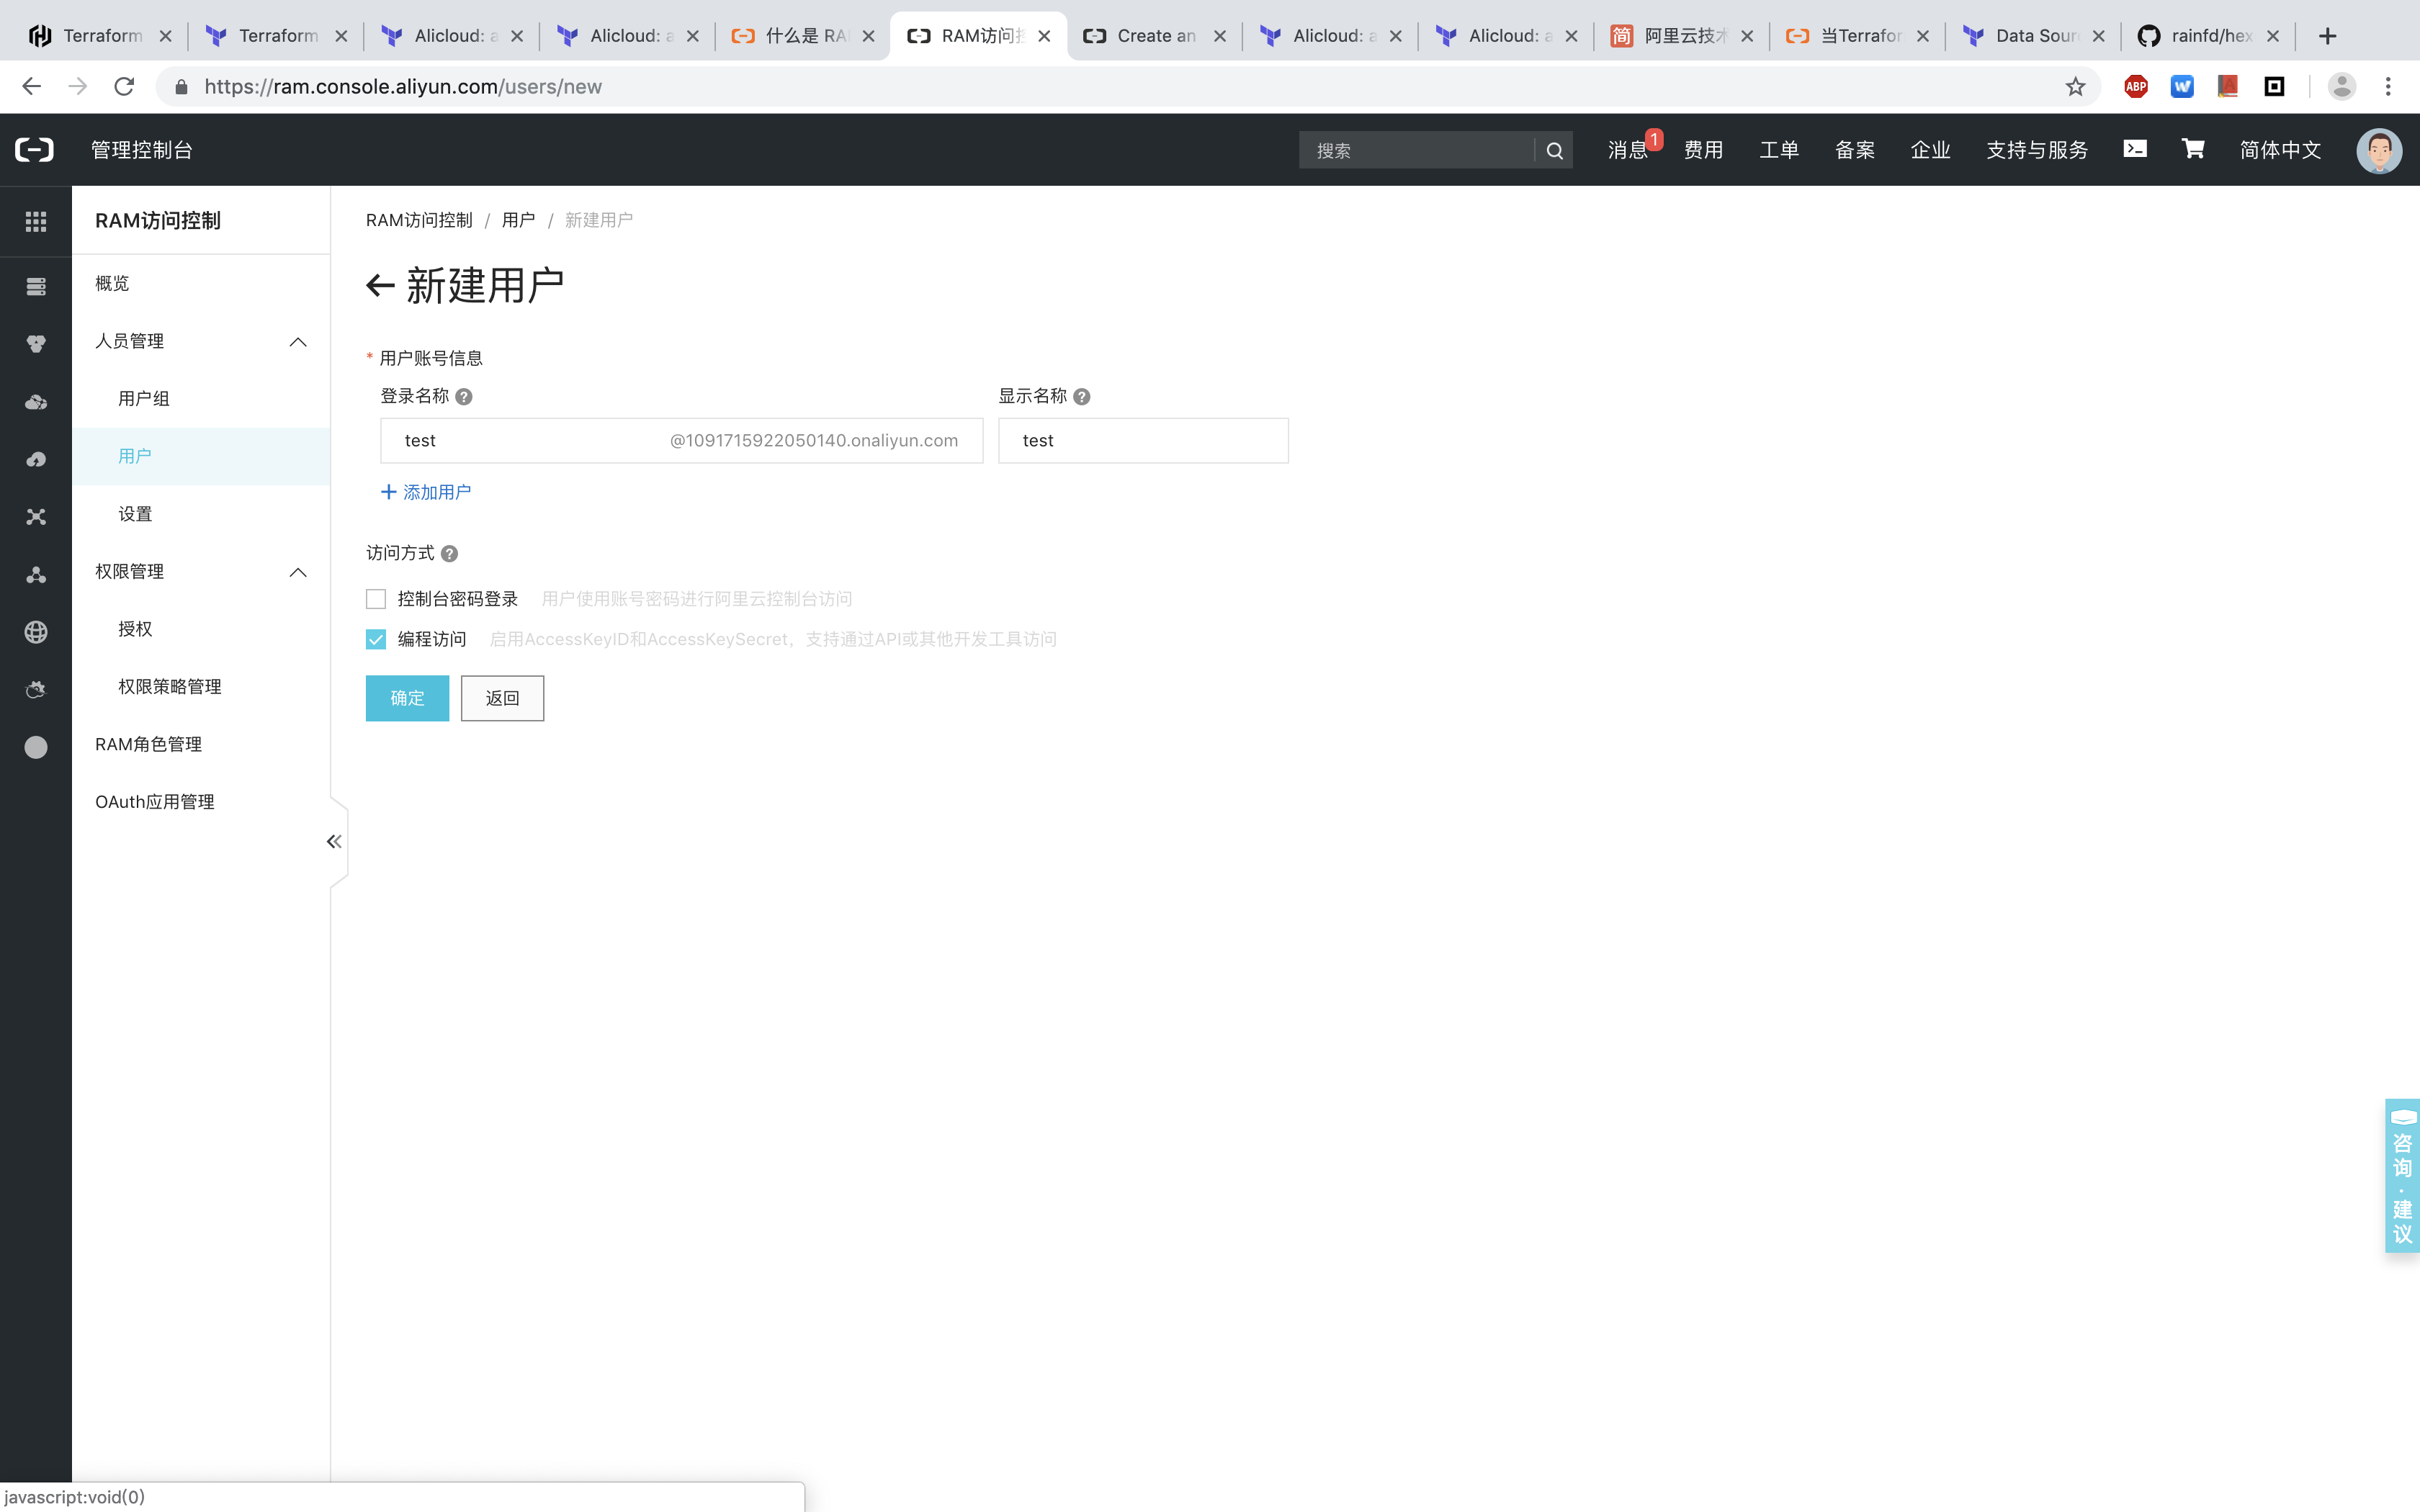Click help icon next to 访问方式

(x=450, y=554)
